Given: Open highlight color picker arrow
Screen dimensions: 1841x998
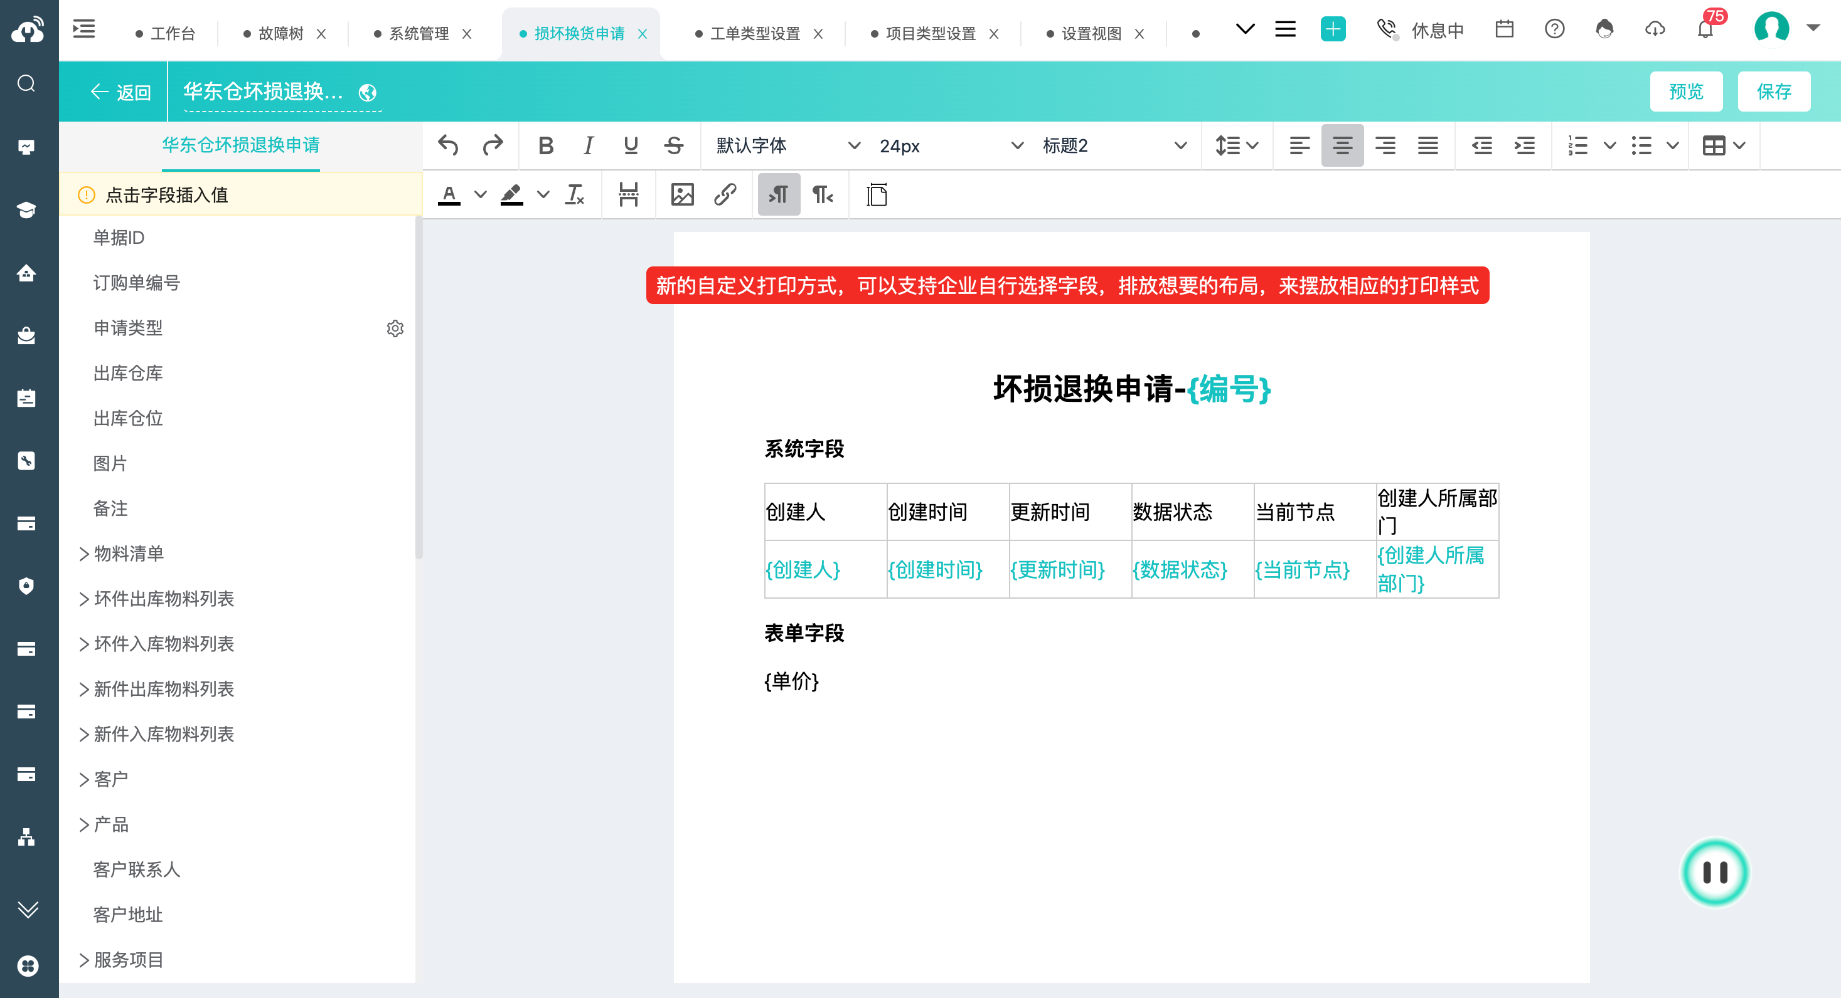Looking at the screenshot, I should [x=544, y=195].
